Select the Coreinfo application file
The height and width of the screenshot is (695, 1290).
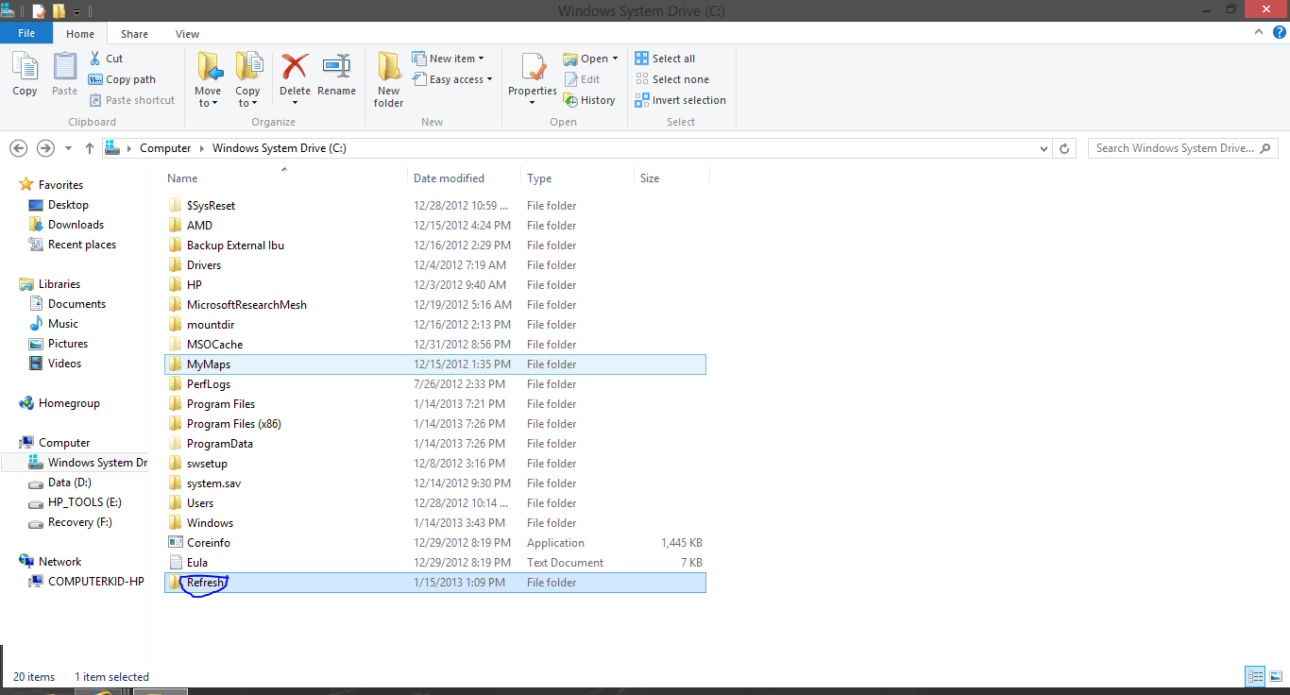click(435, 543)
